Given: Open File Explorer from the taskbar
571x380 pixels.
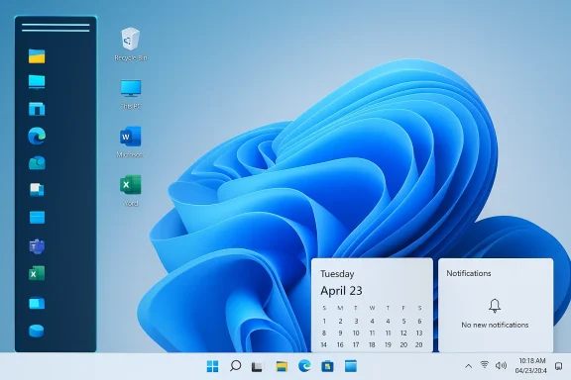Looking at the screenshot, I should pyautogui.click(x=282, y=366).
